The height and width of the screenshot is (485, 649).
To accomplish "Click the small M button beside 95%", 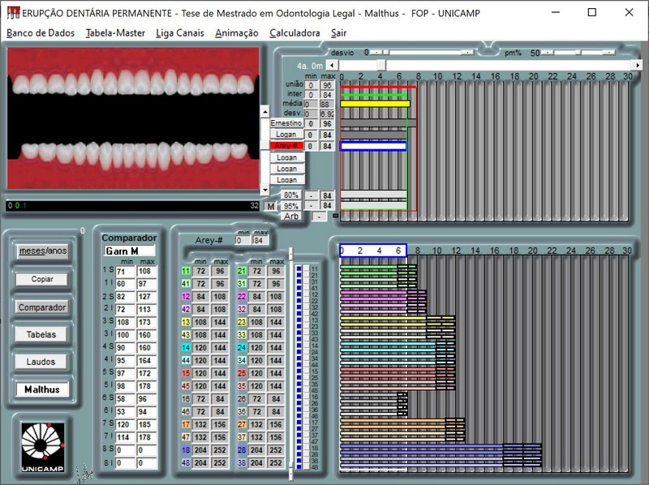I will click(x=271, y=206).
